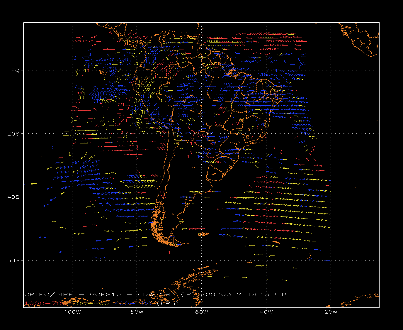Click the 20W longitude label

pyautogui.click(x=331, y=312)
